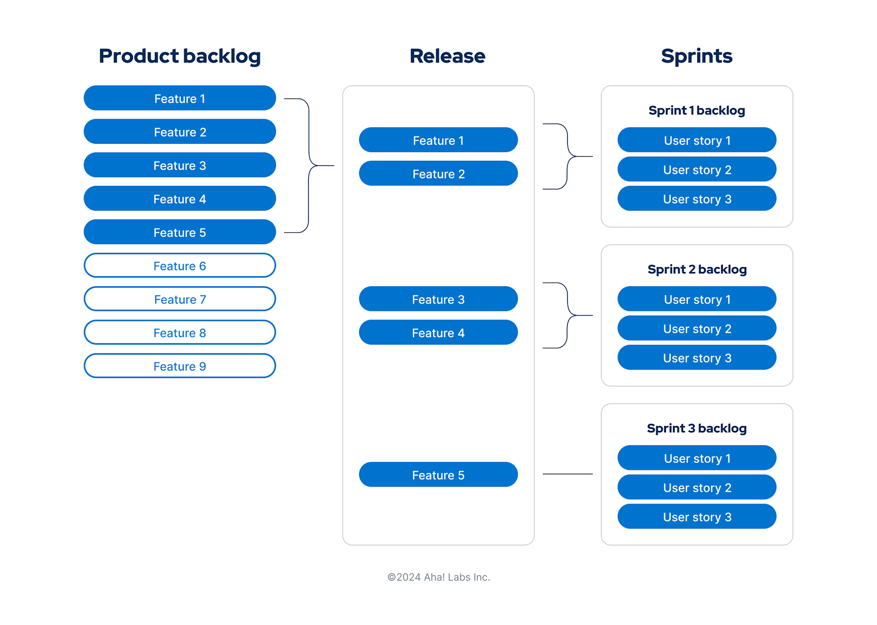The height and width of the screenshot is (625, 877).
Task: Click the Product backlog heading
Action: 180,56
